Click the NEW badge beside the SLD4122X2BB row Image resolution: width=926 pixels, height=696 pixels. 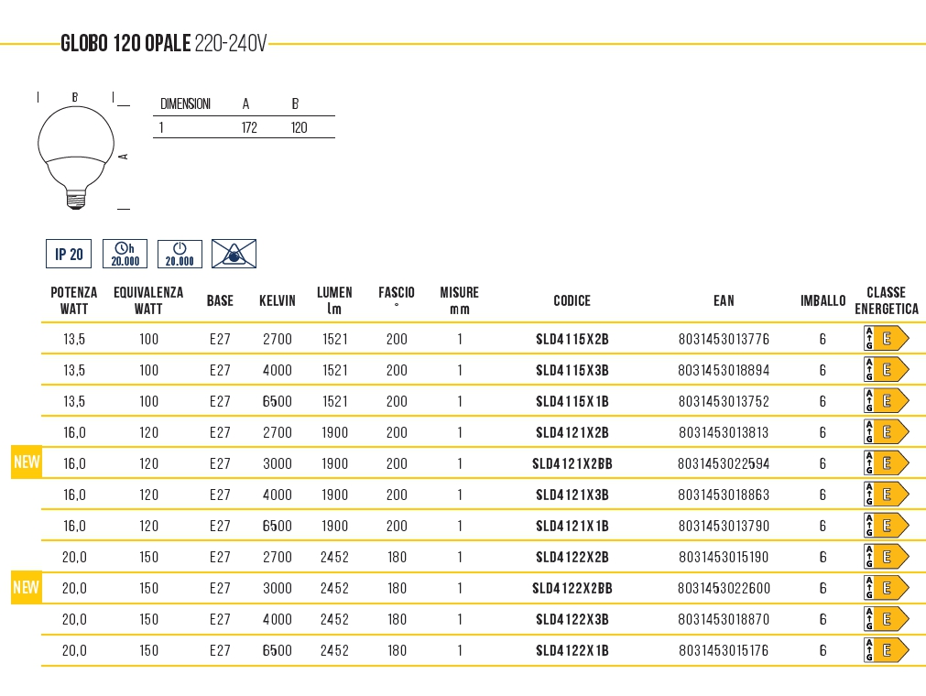[x=27, y=587]
